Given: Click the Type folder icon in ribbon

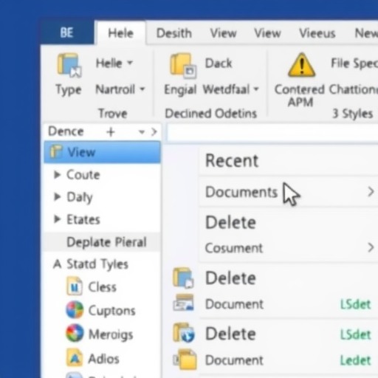Looking at the screenshot, I should (69, 65).
